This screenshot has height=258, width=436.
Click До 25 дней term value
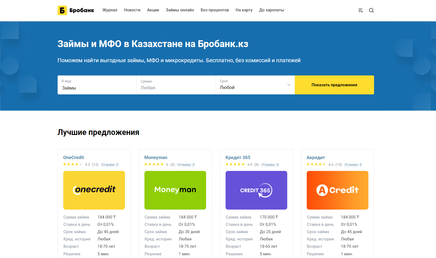[270, 232]
